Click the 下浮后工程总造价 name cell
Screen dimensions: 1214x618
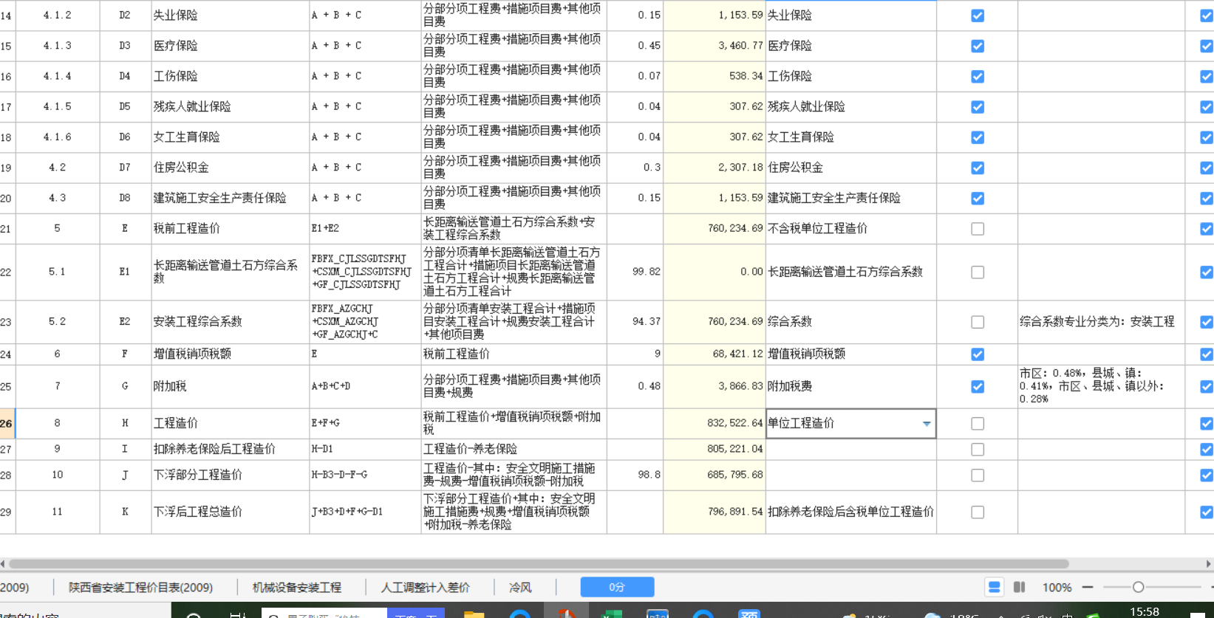coord(230,512)
